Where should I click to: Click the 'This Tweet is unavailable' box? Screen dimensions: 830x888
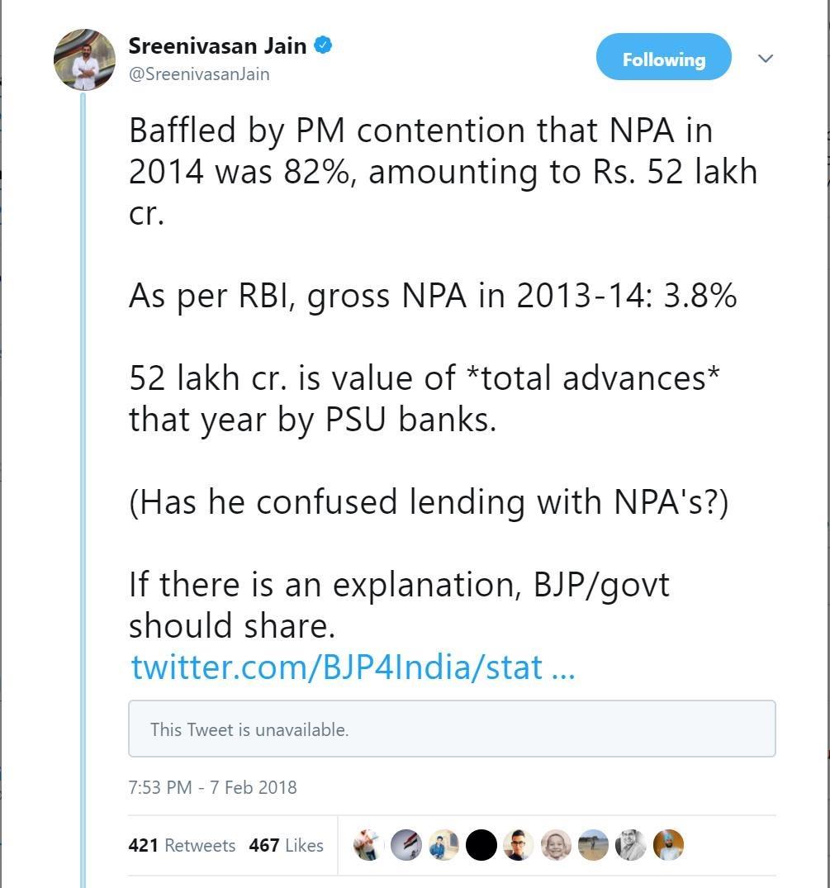click(x=452, y=729)
